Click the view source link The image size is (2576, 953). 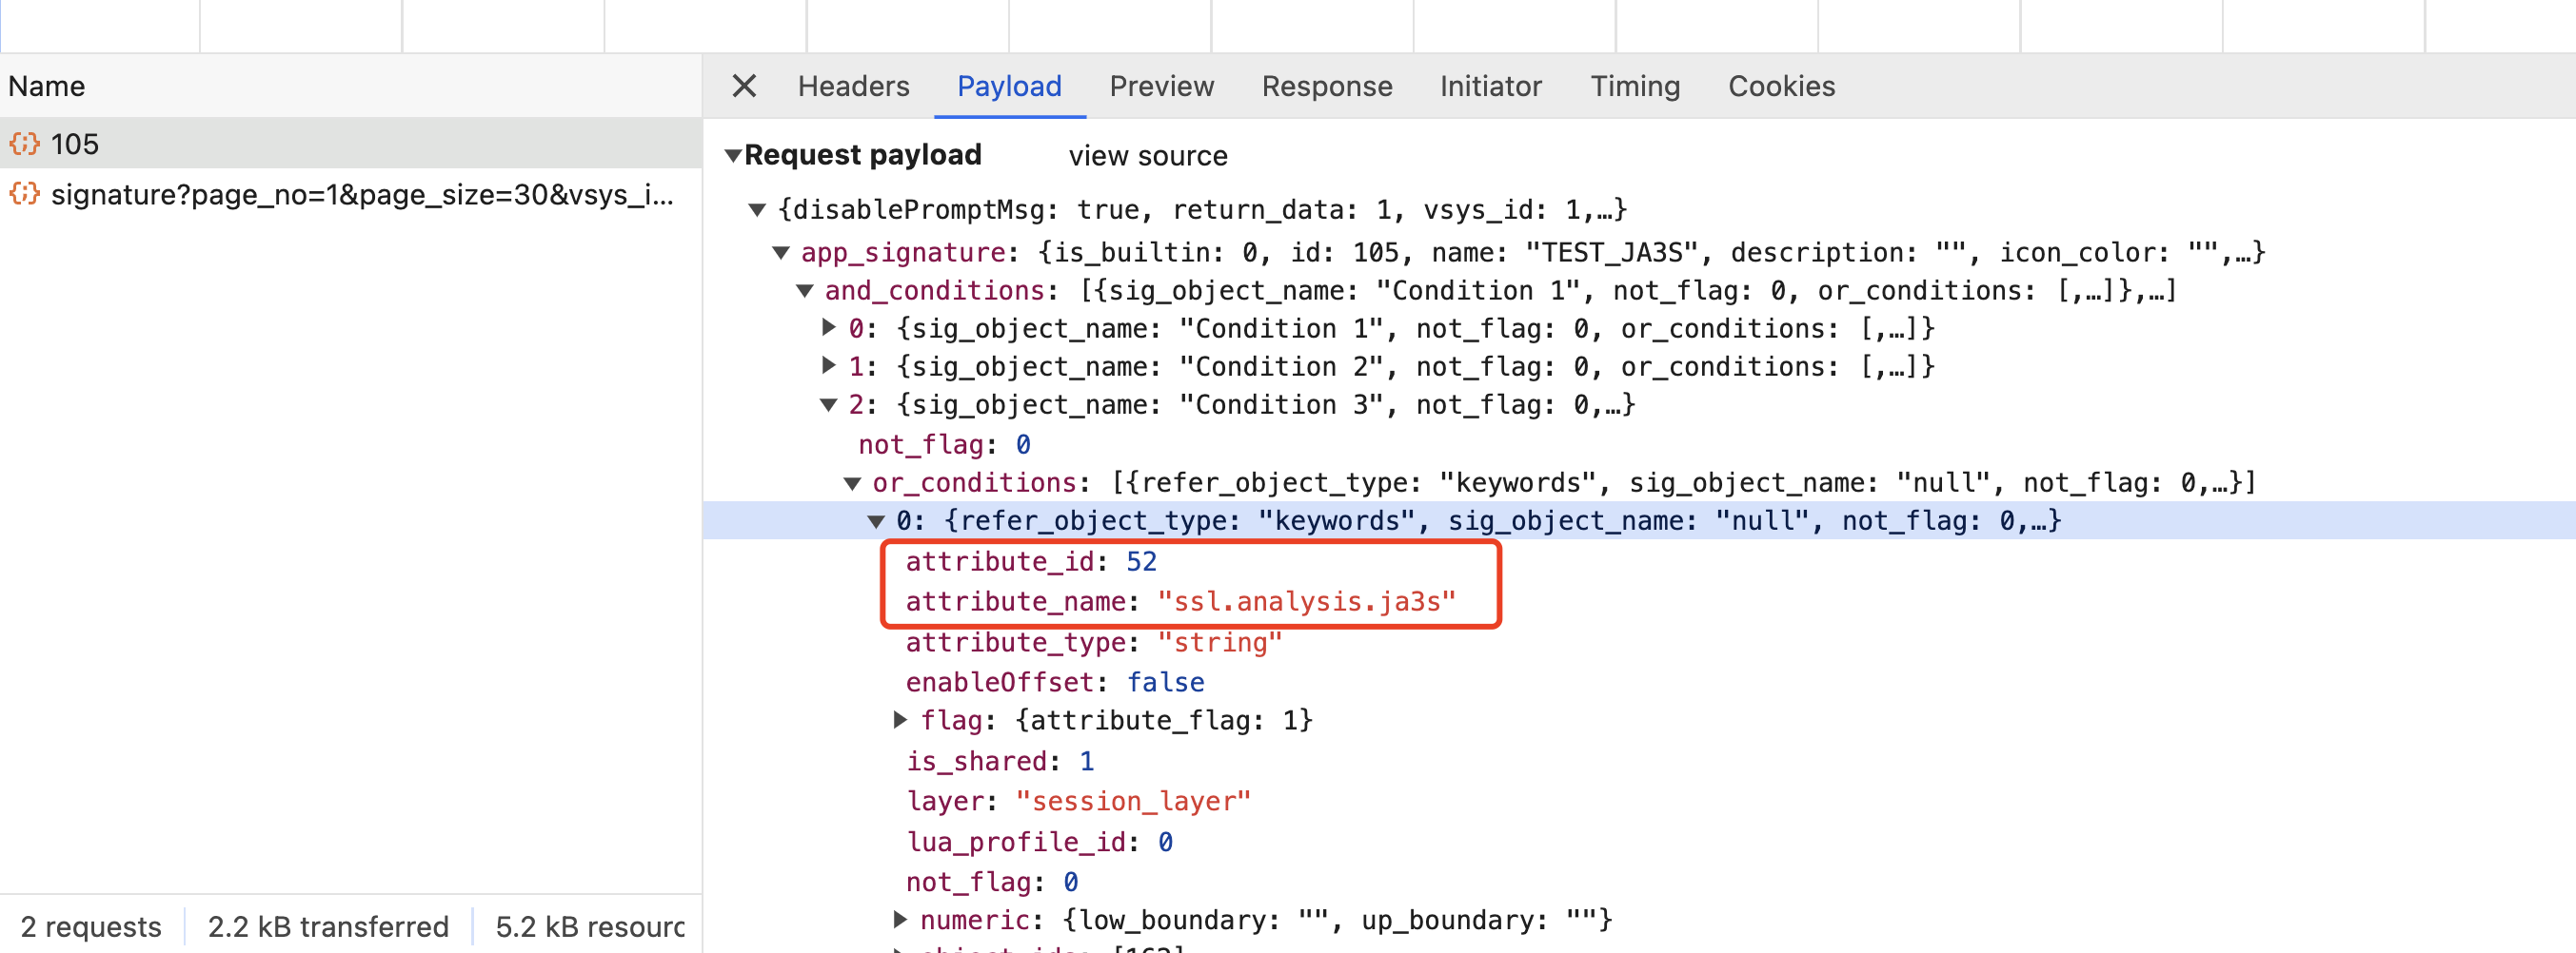tap(1147, 156)
